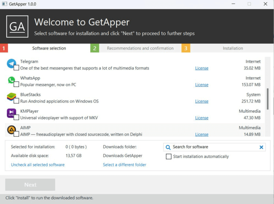Open the Telegram License link

pos(202,68)
